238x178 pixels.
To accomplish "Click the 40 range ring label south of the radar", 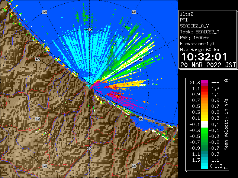I will tap(89, 148).
